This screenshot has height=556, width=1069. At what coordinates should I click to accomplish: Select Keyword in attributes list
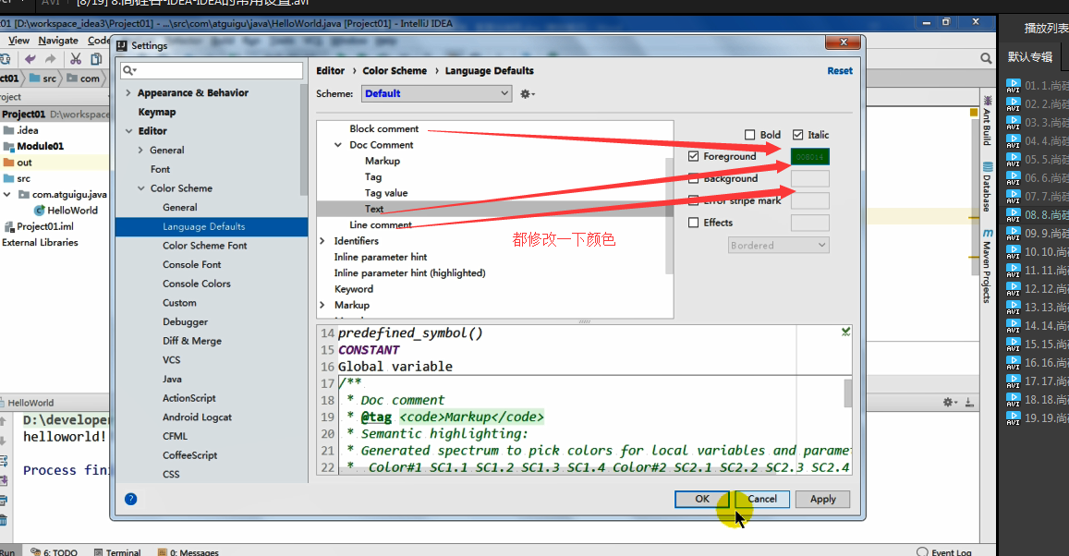[354, 289]
